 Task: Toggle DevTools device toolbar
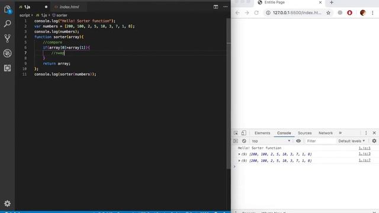point(243,133)
